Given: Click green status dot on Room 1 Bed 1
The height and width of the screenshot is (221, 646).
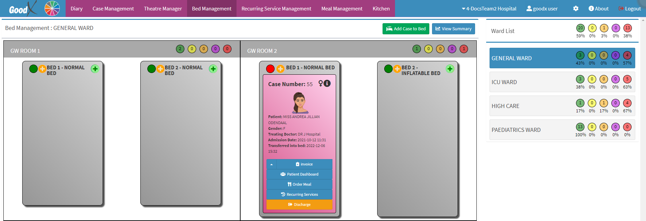Looking at the screenshot, I should [x=33, y=69].
